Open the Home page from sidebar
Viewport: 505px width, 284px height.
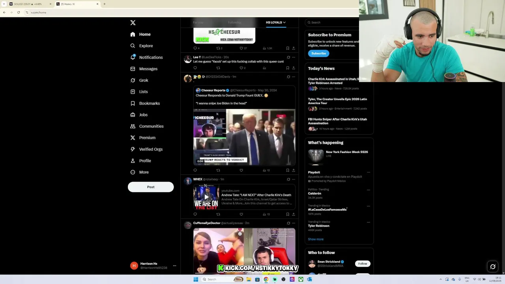point(140,34)
